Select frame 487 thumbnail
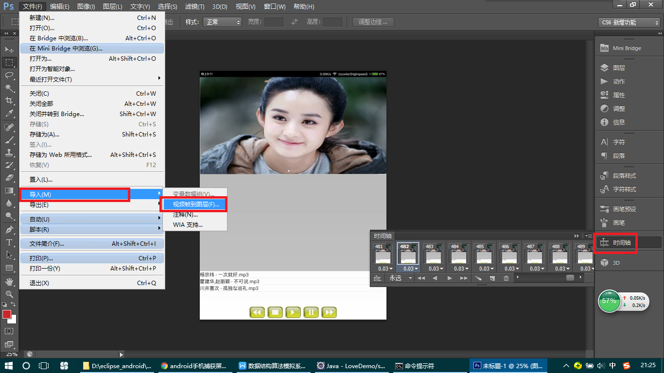 click(x=534, y=253)
